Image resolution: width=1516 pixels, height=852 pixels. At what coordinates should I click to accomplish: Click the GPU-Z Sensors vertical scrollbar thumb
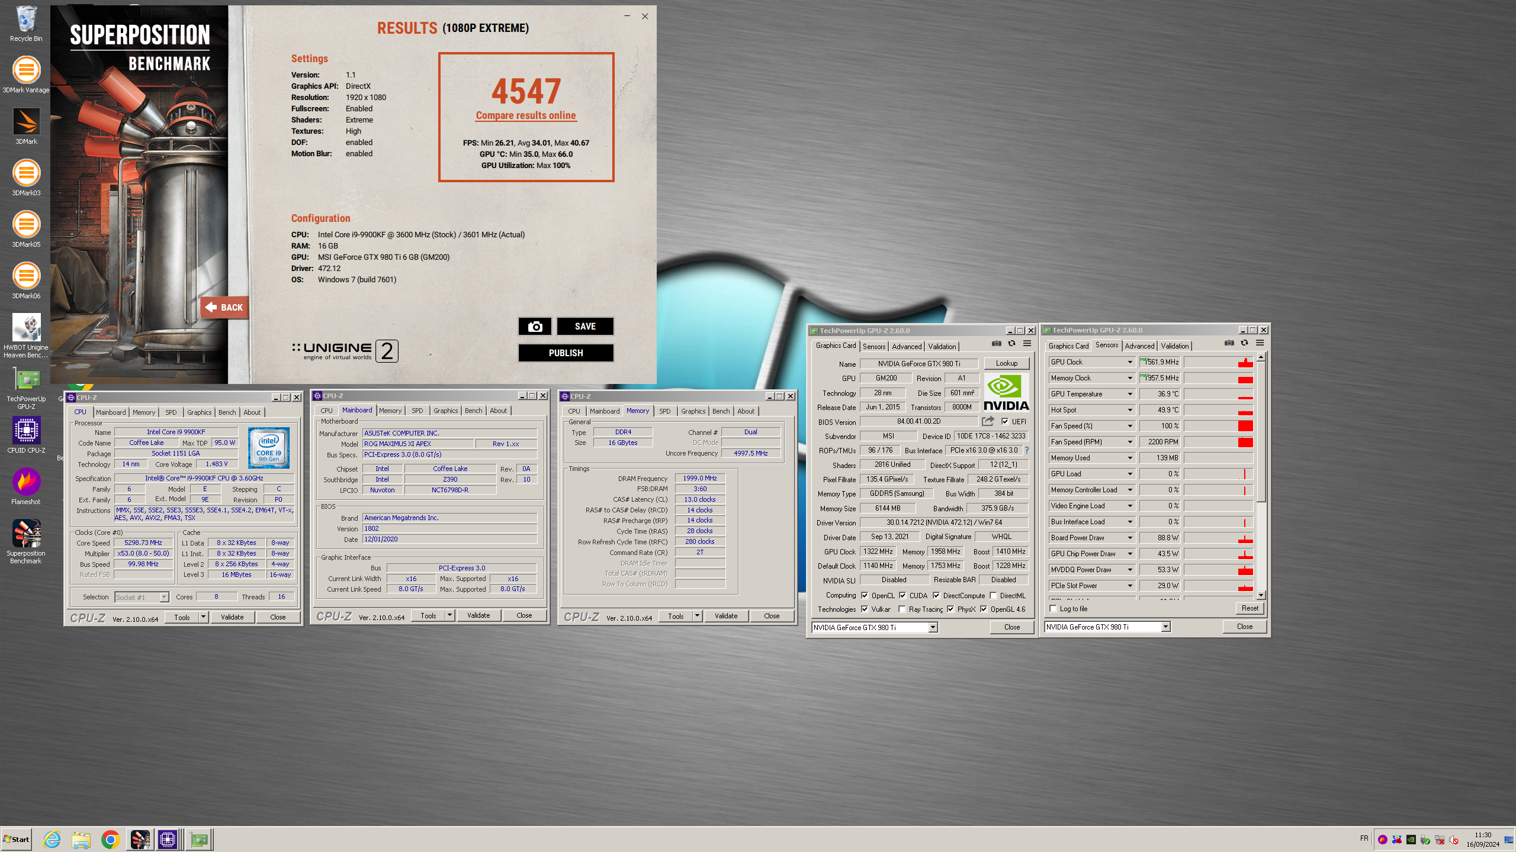click(x=1261, y=432)
